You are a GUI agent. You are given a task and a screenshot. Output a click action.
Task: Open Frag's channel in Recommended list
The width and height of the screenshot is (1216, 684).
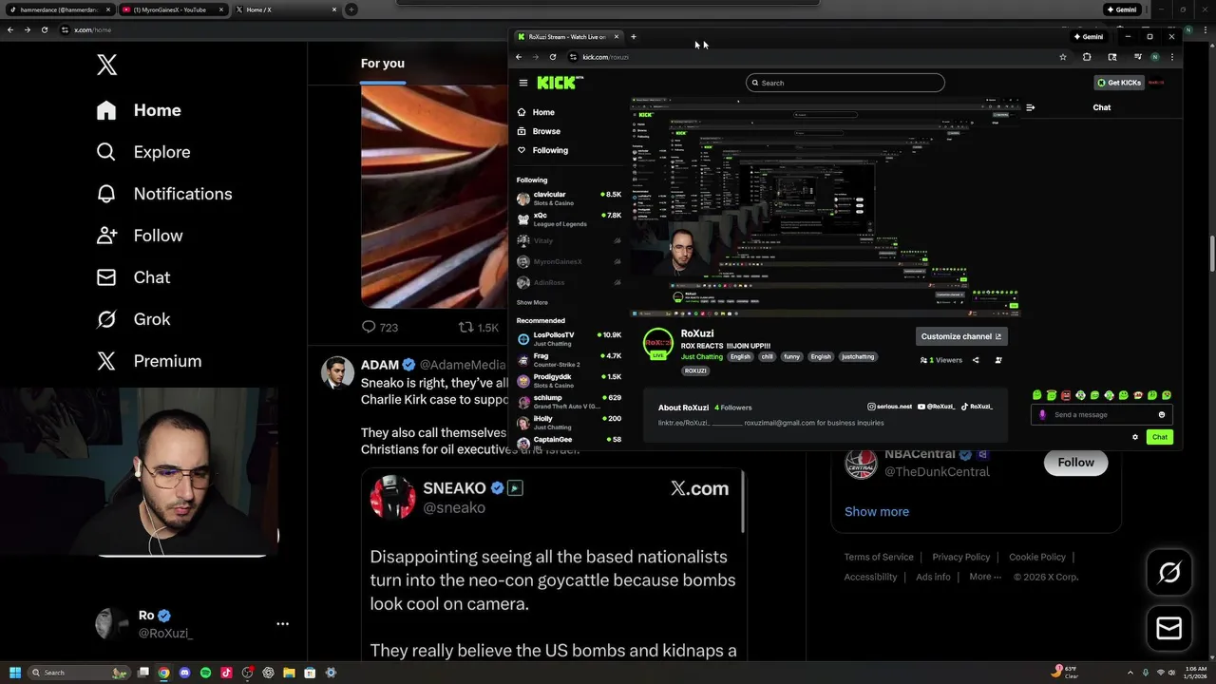(x=569, y=360)
